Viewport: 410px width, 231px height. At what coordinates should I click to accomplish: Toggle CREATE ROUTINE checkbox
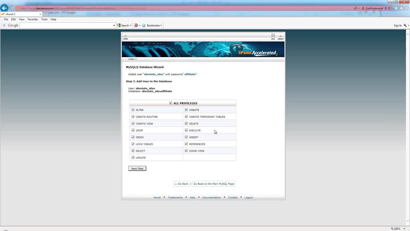(133, 116)
